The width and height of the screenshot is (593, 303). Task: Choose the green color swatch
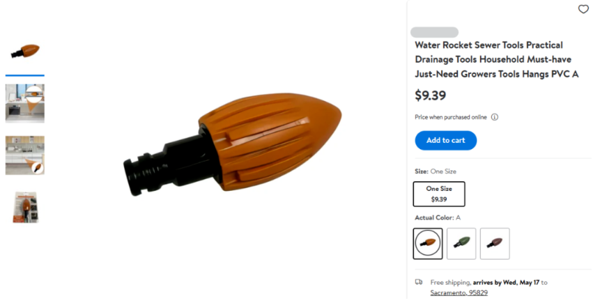point(461,243)
